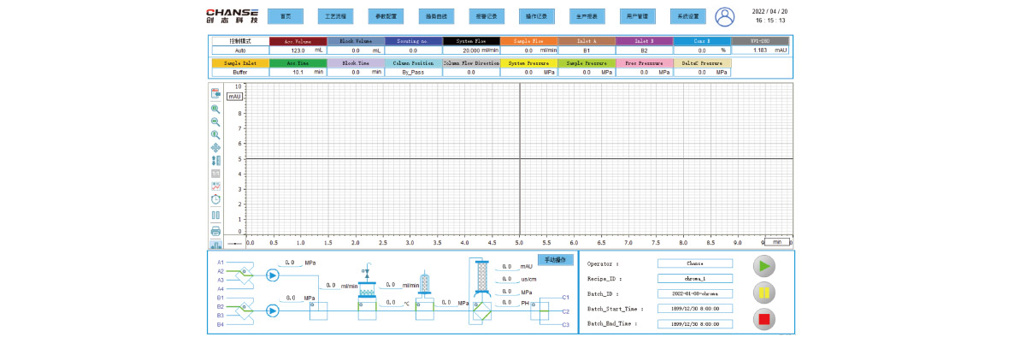This screenshot has width=1026, height=337.
Task: Click the min unit box on time axis
Action: tap(777, 242)
